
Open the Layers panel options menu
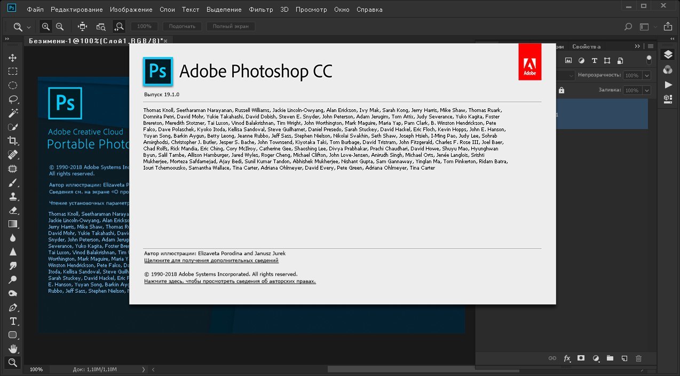650,46
